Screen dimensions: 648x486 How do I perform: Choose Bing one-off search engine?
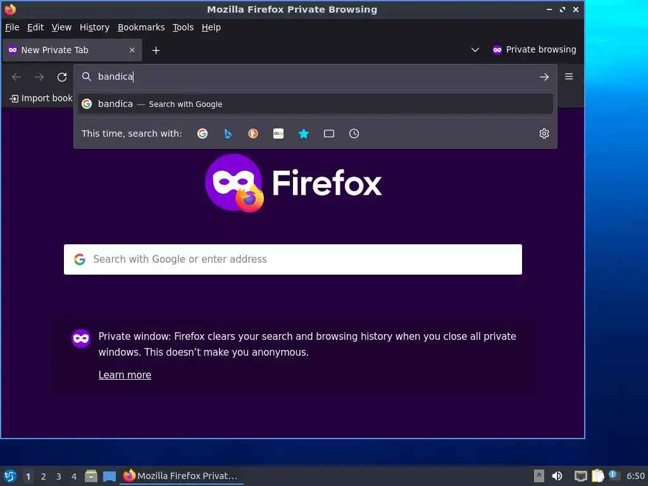pyautogui.click(x=228, y=134)
